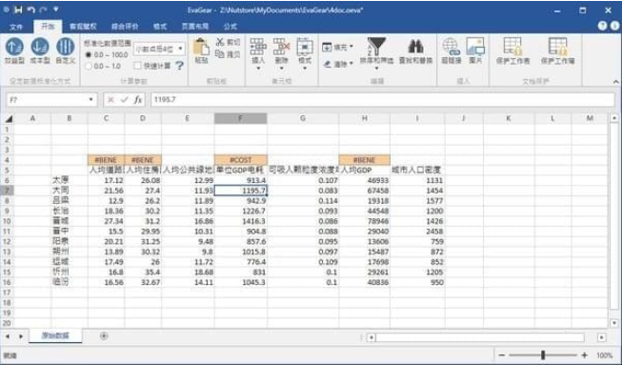Click the insert Picture (图片) icon

[475, 47]
